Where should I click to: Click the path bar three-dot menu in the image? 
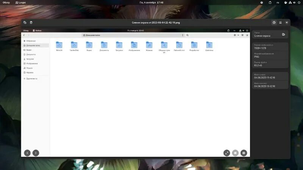(x=183, y=35)
